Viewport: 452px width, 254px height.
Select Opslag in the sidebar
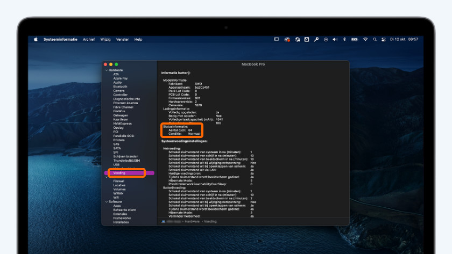(118, 128)
